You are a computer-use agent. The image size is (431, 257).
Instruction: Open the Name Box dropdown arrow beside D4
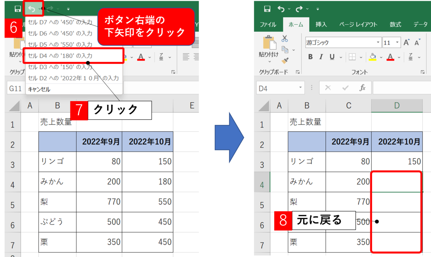click(301, 88)
